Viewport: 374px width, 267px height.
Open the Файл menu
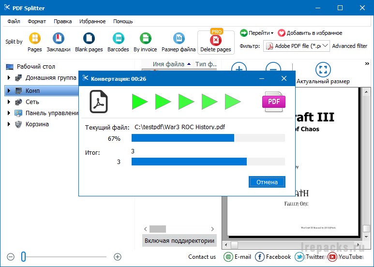coord(14,21)
